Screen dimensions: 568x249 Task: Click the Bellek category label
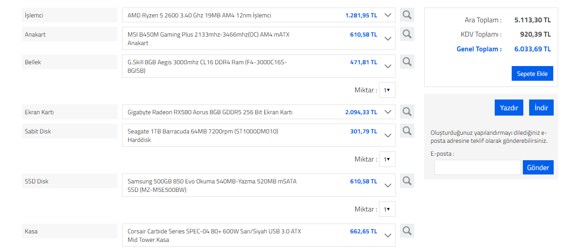[x=70, y=62]
